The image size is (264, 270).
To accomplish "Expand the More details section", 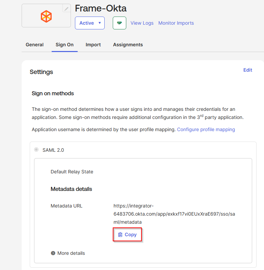I will 68,253.
